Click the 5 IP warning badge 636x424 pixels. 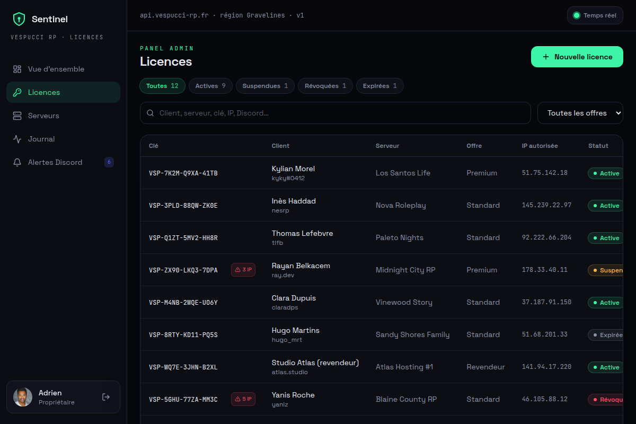click(243, 399)
